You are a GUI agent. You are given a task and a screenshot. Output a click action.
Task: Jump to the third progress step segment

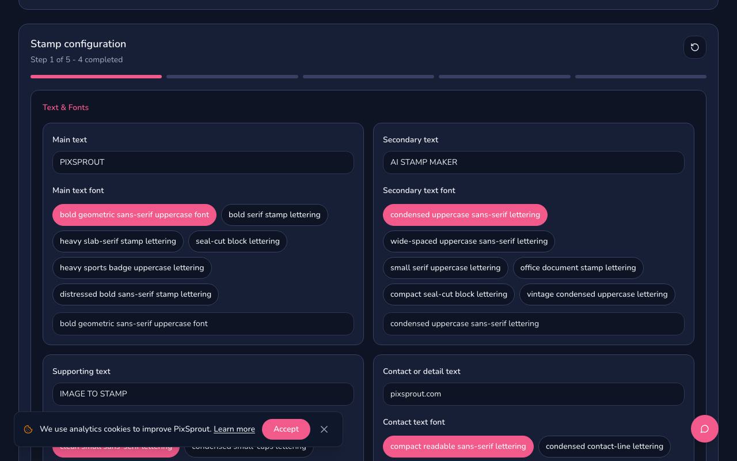(x=368, y=77)
